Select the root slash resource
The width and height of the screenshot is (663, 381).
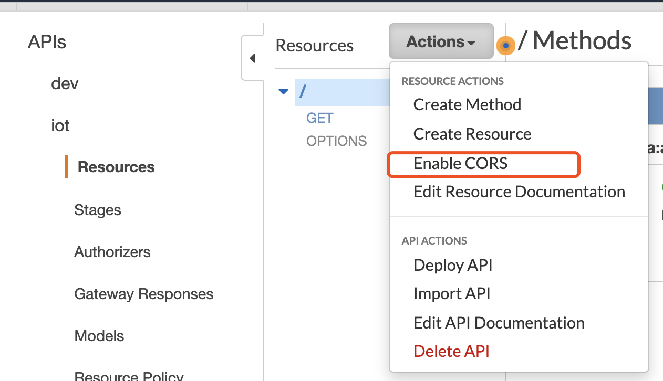tap(303, 92)
